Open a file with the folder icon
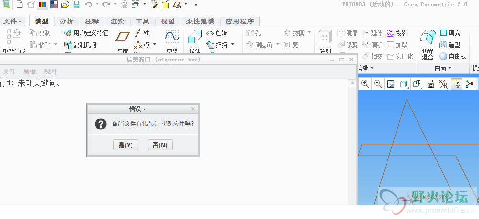The height and width of the screenshot is (219, 479). (65, 4)
